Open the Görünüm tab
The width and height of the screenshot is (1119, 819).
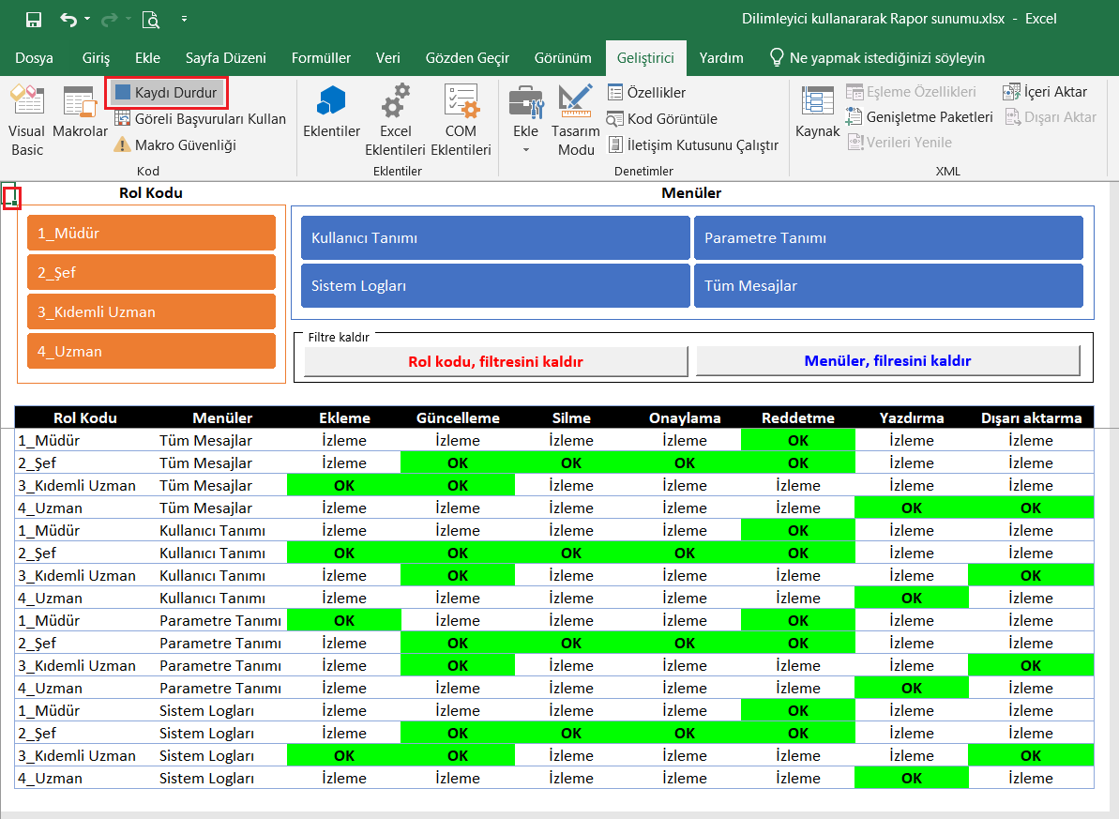pos(563,58)
